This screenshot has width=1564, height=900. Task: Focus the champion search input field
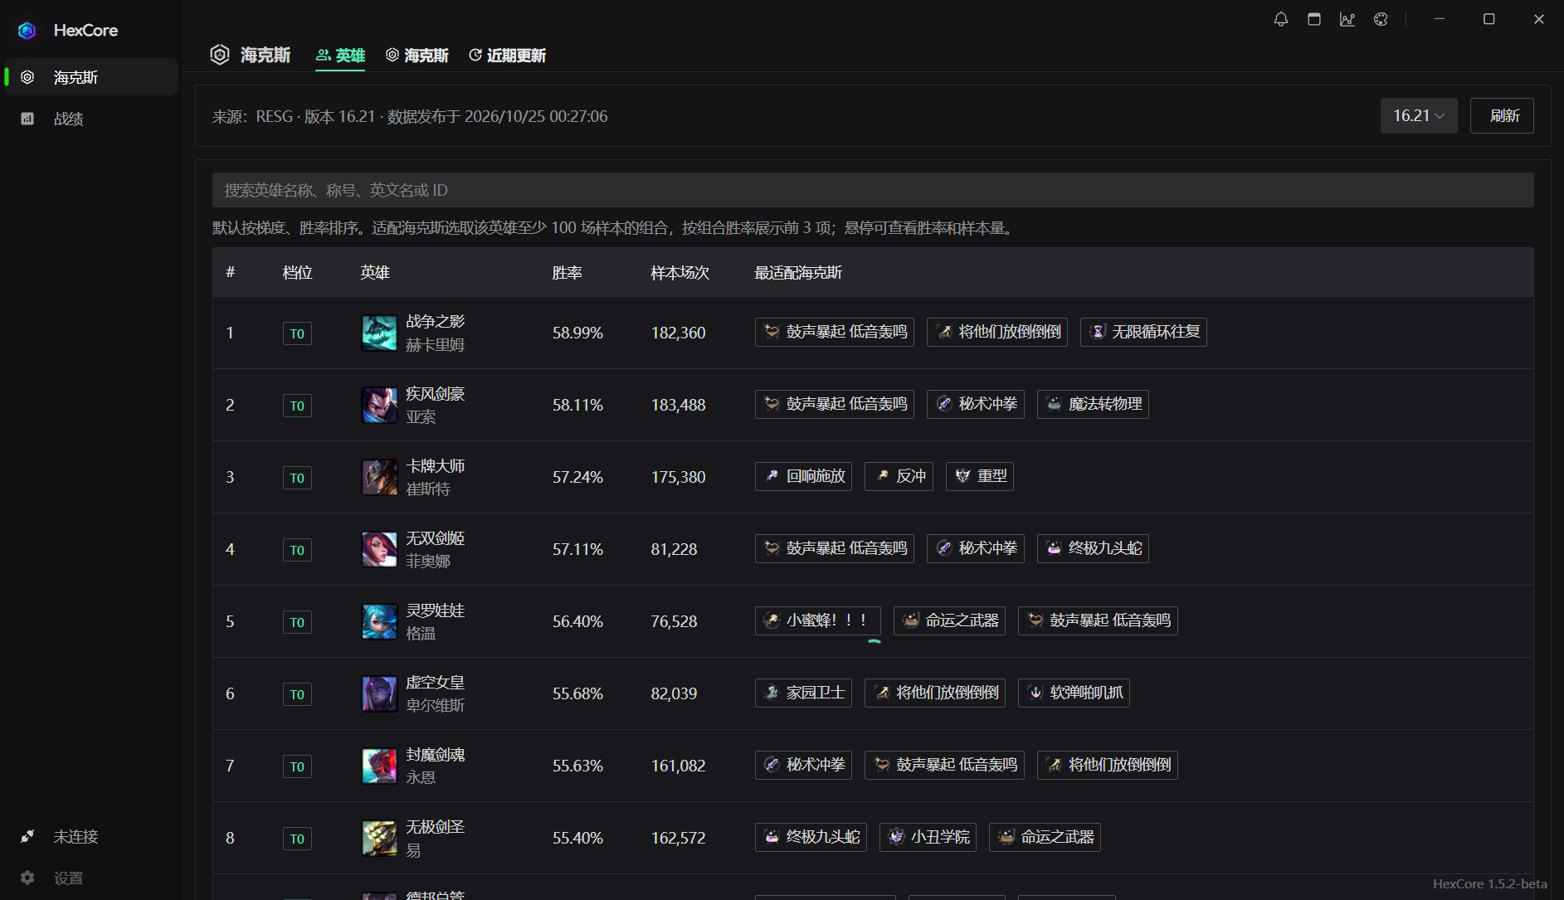tap(873, 190)
